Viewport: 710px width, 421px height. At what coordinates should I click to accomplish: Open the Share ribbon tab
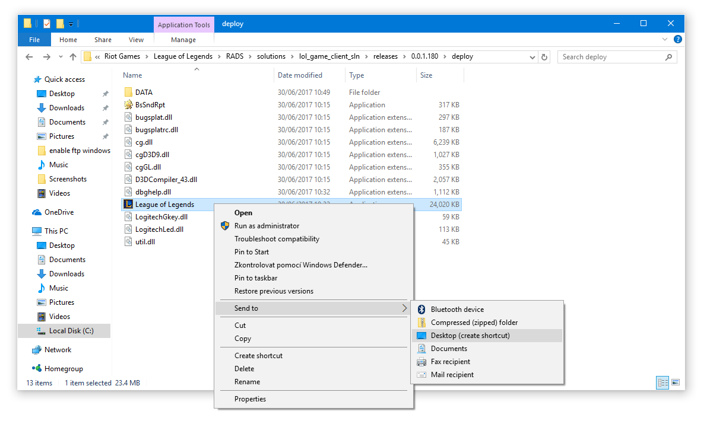coord(103,40)
